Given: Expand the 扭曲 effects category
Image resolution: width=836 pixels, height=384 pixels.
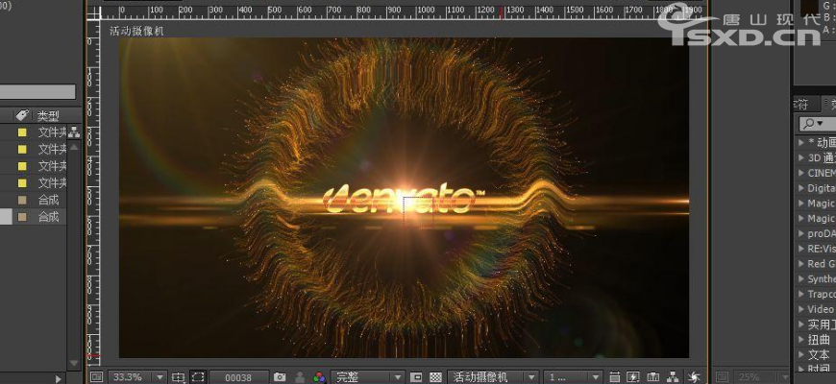Looking at the screenshot, I should tap(800, 339).
